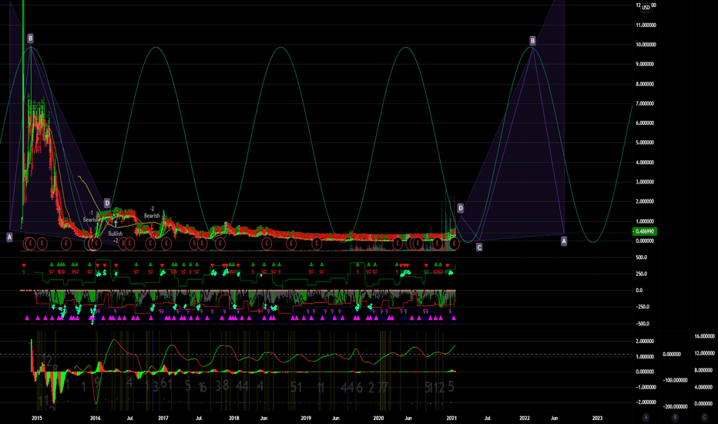Image resolution: width=718 pixels, height=424 pixels.
Task: Select pattern point D just after 2021
Action: [x=461, y=208]
